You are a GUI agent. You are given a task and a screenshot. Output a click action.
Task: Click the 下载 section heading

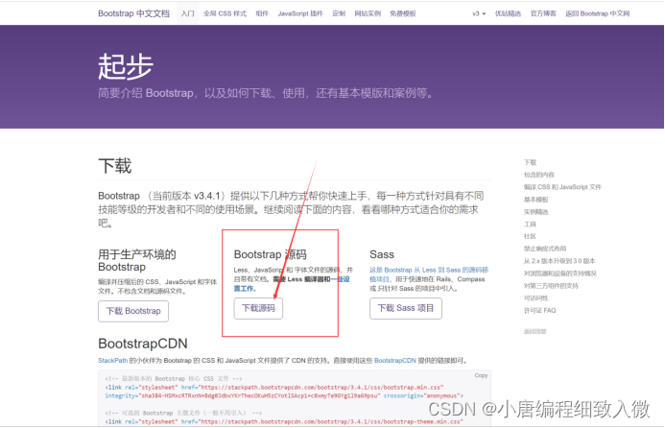(x=115, y=165)
